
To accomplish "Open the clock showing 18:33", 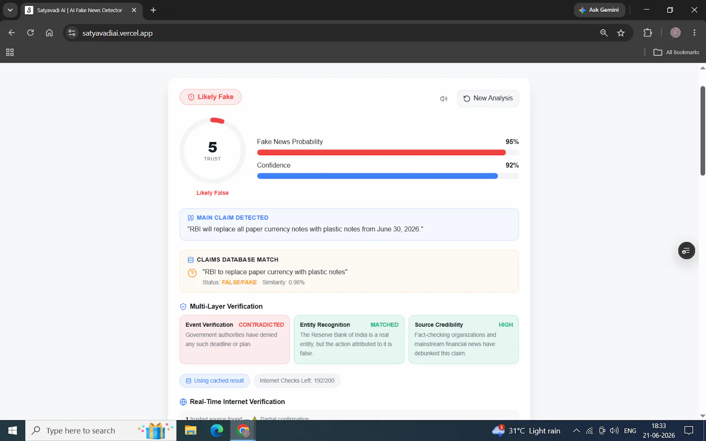I will 659,430.
